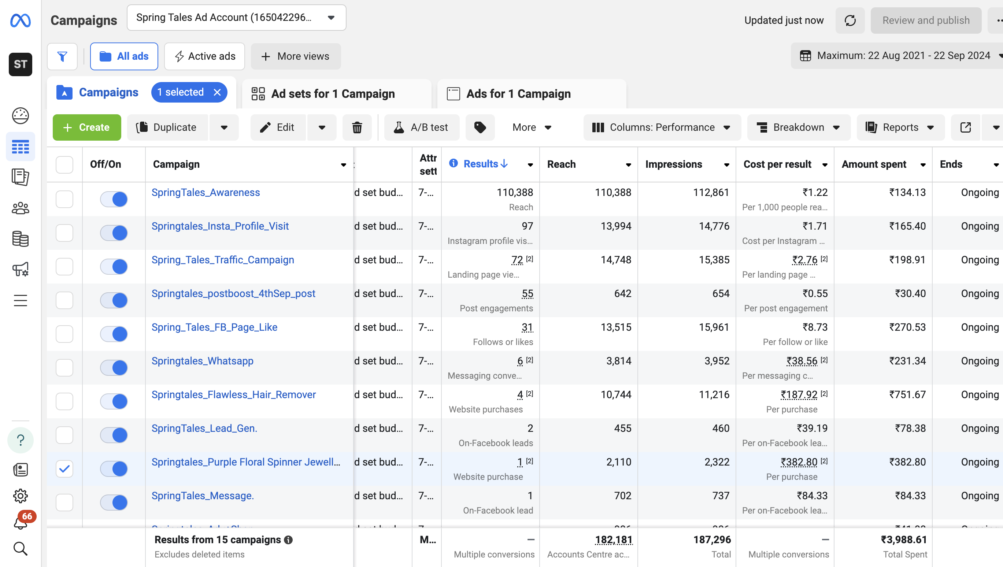Click the Duplicate button
The height and width of the screenshot is (567, 1003).
[167, 127]
